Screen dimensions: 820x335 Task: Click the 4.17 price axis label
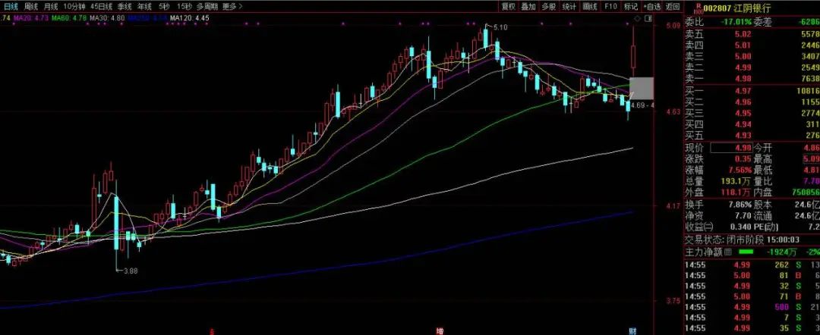[673, 206]
